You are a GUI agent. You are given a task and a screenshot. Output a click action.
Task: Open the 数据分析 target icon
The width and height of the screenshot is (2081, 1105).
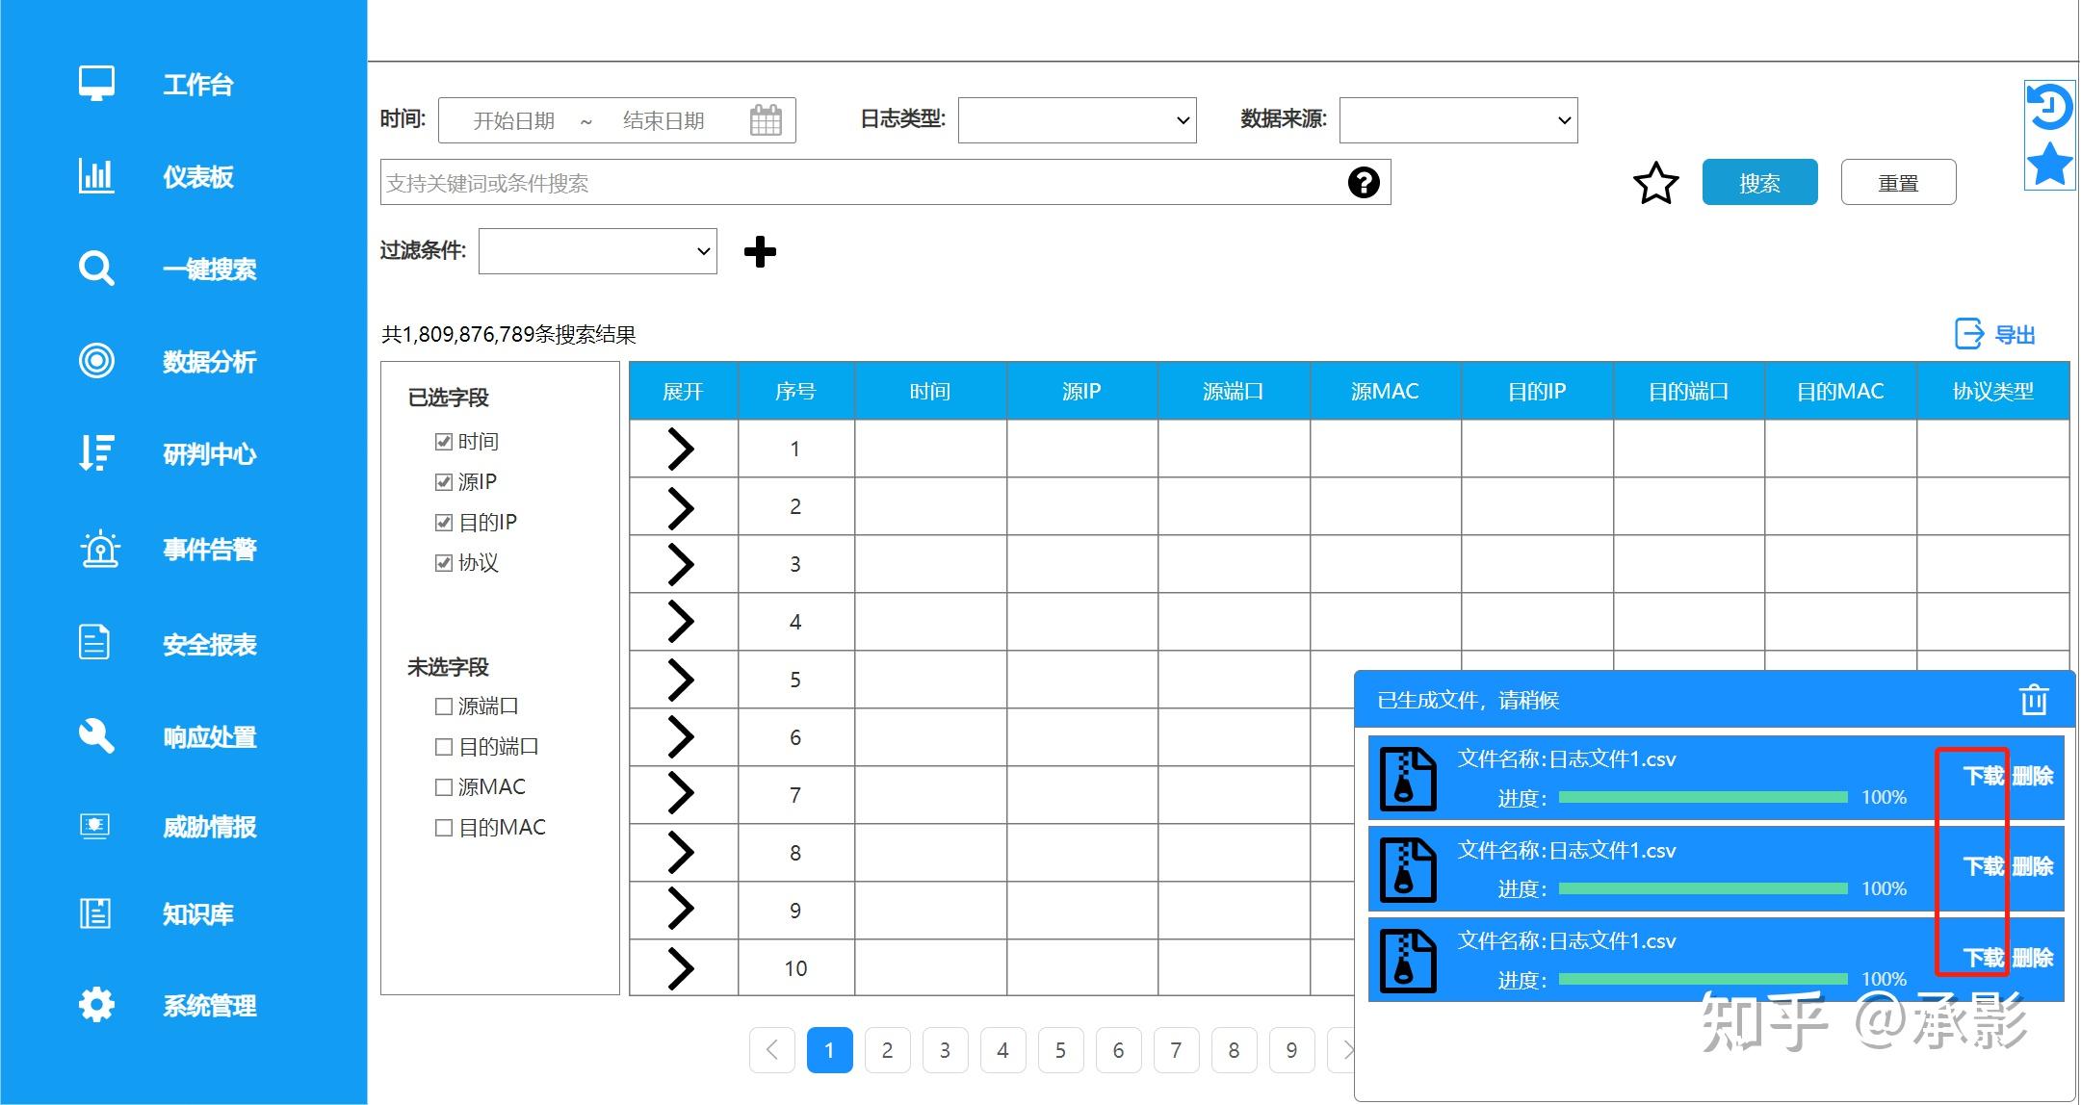point(96,361)
